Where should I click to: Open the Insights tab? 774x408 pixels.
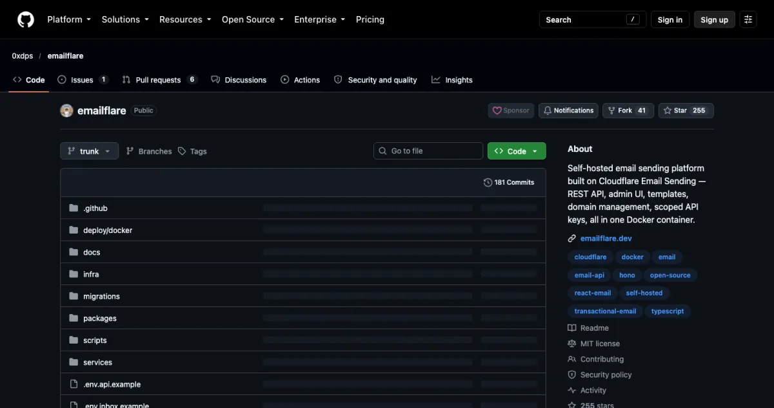[452, 80]
